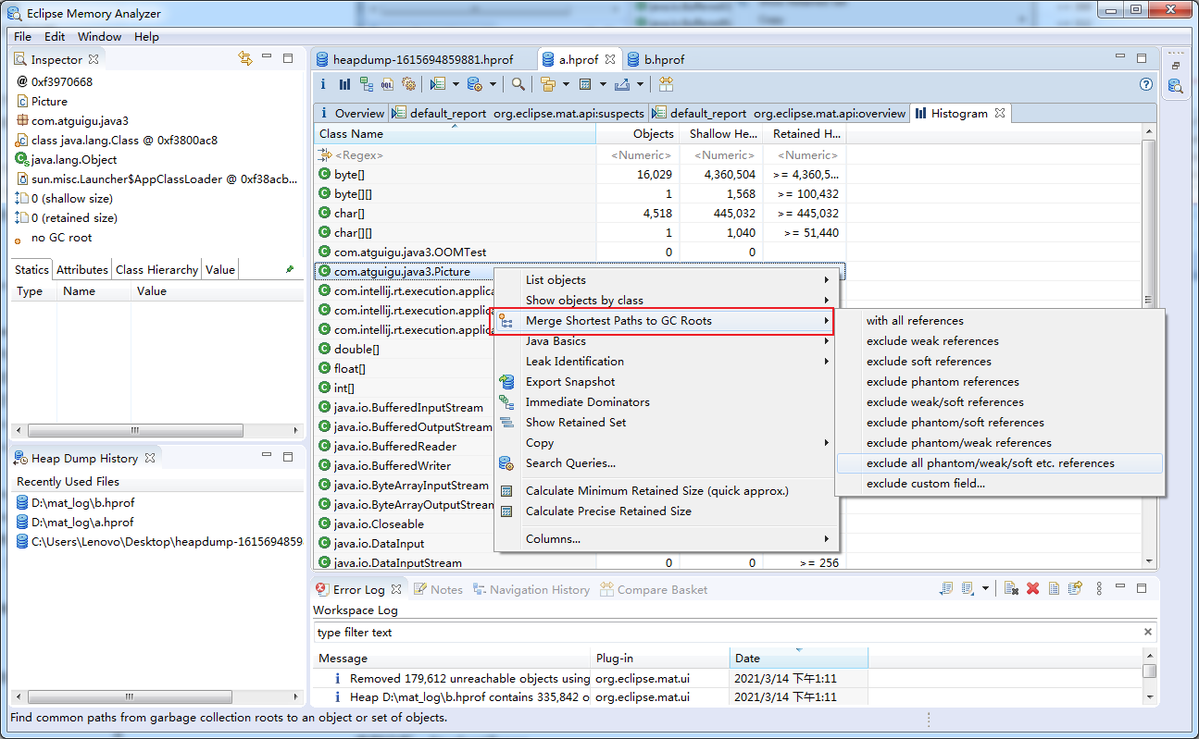
Task: Expand the List objects submenu
Action: pyautogui.click(x=665, y=280)
